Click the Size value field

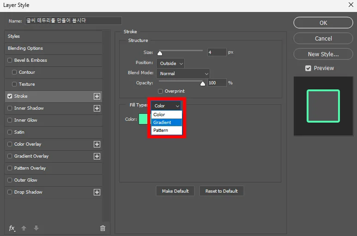pyautogui.click(x=217, y=52)
